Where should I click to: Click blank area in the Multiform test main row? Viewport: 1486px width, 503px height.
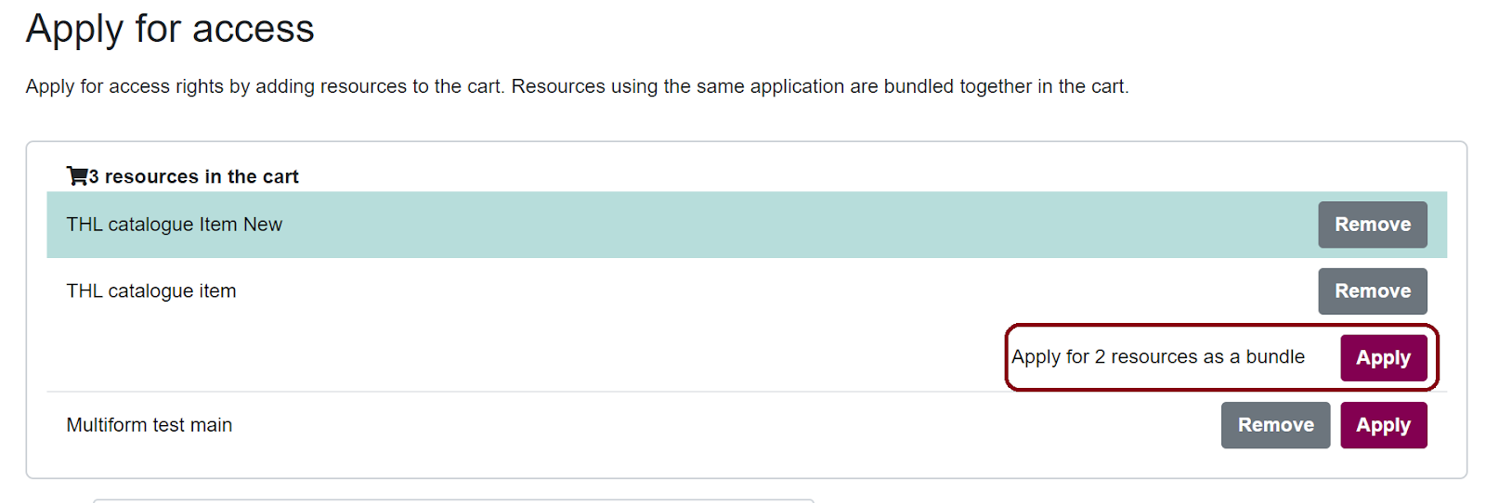697,425
